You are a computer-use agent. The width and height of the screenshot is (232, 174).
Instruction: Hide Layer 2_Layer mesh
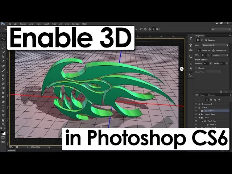(196, 114)
